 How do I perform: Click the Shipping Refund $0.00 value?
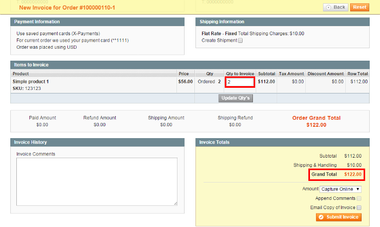pos(235,125)
